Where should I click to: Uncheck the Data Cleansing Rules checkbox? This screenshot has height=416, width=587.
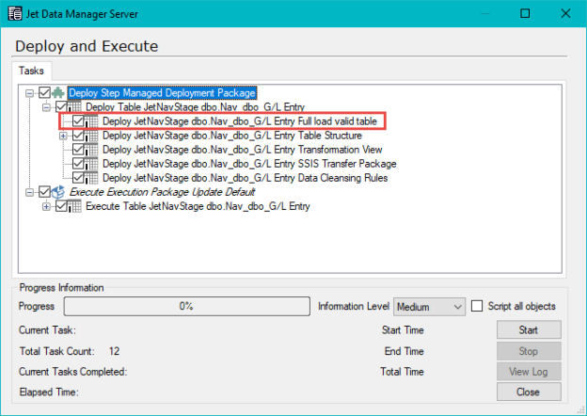(x=78, y=178)
